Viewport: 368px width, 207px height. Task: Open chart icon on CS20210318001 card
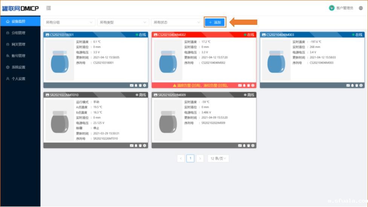tap(131, 85)
